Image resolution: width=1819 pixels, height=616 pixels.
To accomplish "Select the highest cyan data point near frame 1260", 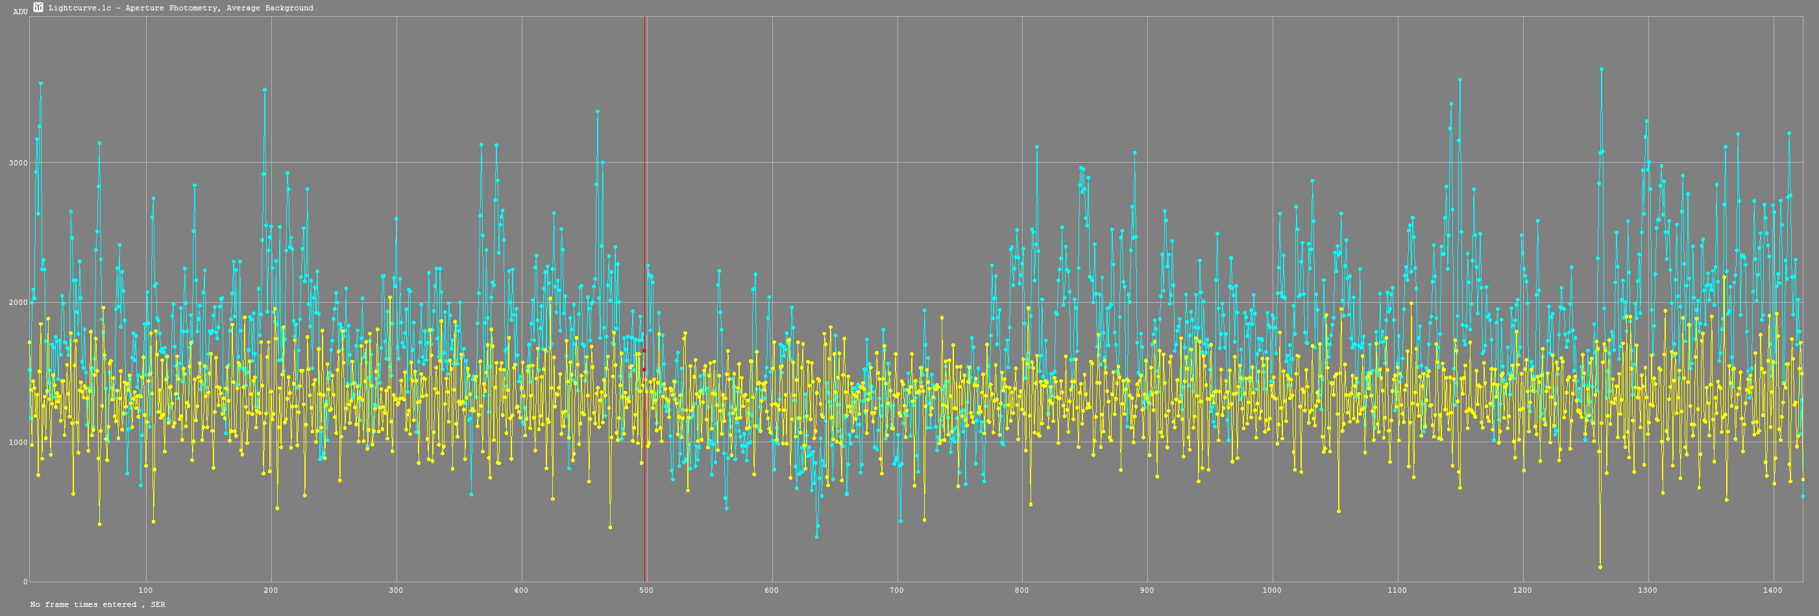I will tap(1602, 69).
